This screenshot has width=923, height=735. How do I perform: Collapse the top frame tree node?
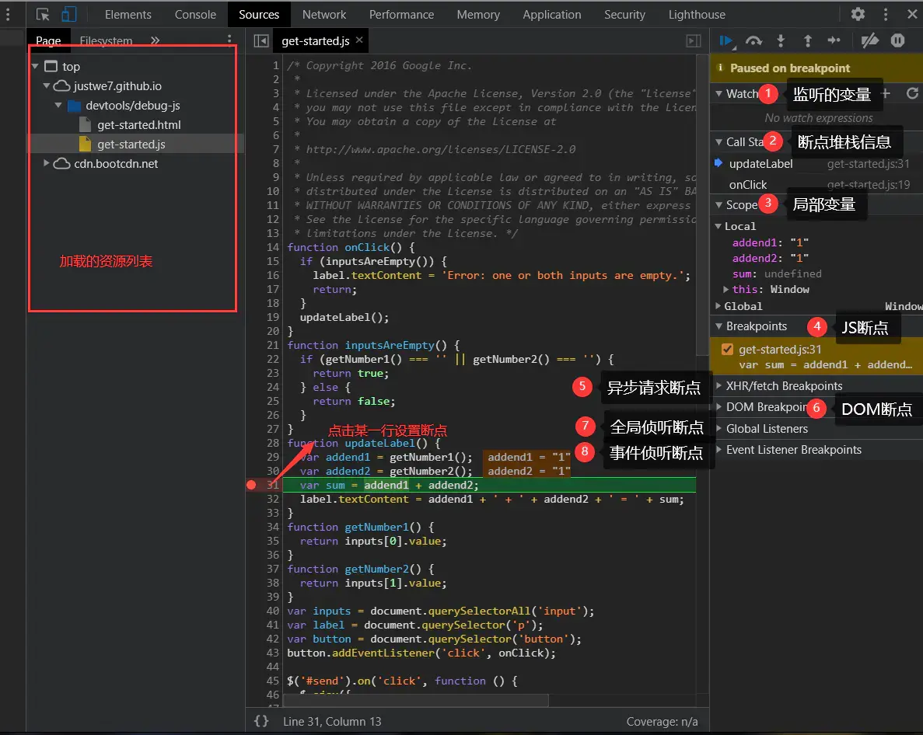point(35,67)
